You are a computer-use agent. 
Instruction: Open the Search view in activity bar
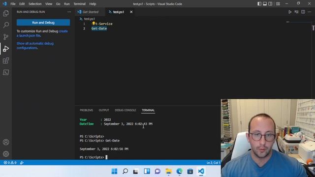point(6,25)
